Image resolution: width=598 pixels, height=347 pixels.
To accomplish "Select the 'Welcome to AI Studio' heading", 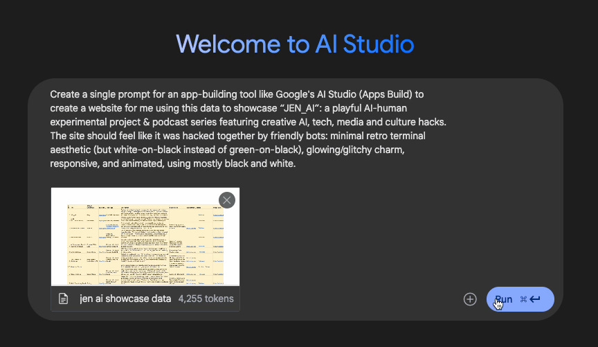I will pyautogui.click(x=295, y=44).
